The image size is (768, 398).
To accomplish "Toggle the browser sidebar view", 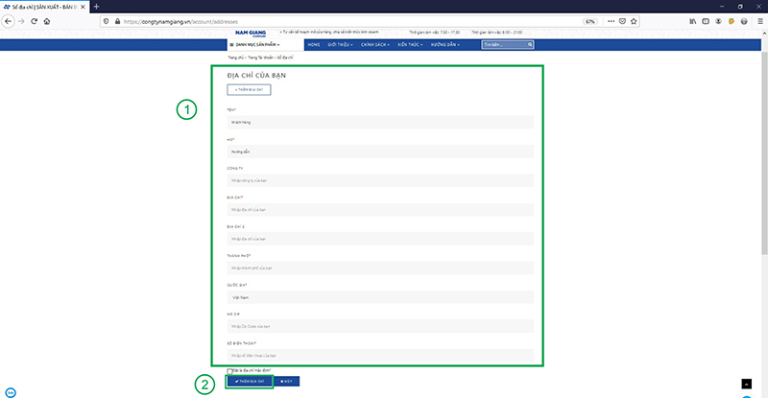I will (x=706, y=21).
